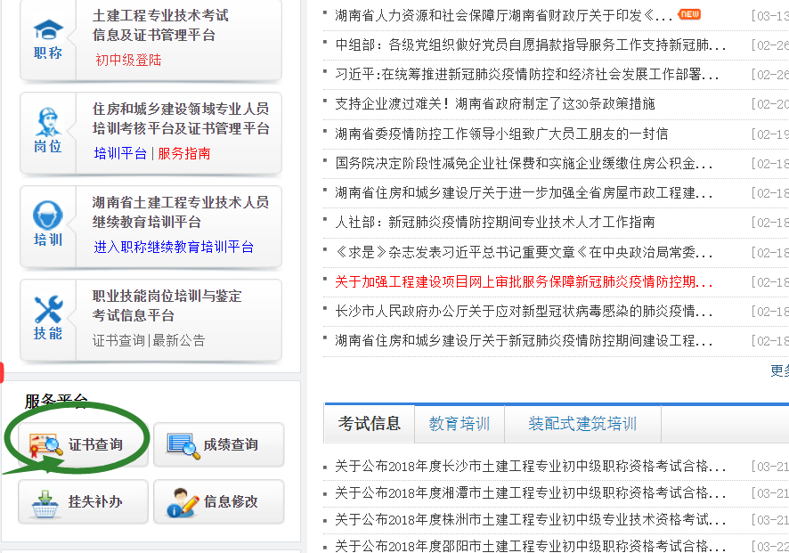The height and width of the screenshot is (553, 789).
Task: Switch to the 教育培训 tab
Action: tap(460, 424)
